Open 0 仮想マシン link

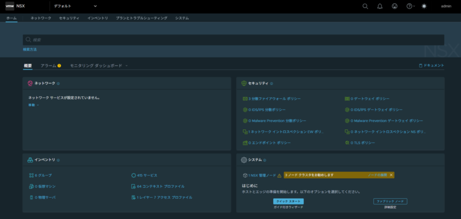pyautogui.click(x=45, y=186)
